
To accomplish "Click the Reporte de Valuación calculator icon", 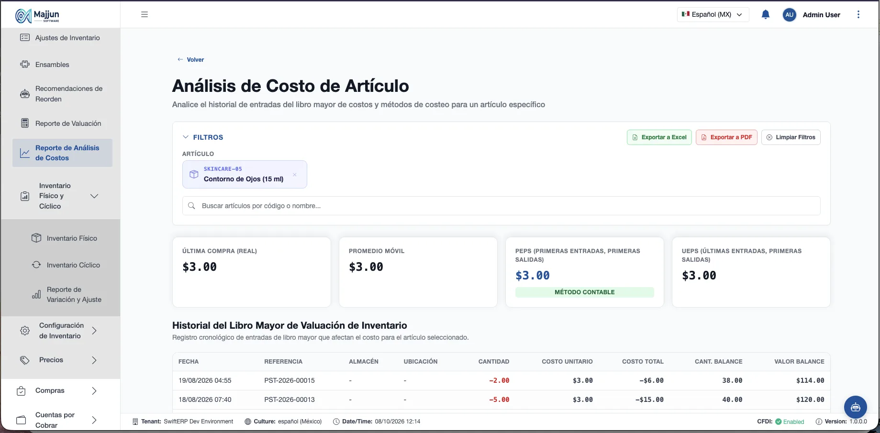I will tap(25, 123).
